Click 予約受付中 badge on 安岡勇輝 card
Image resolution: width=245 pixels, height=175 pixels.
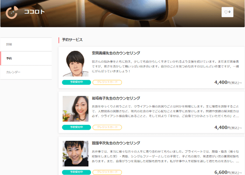tap(76, 82)
